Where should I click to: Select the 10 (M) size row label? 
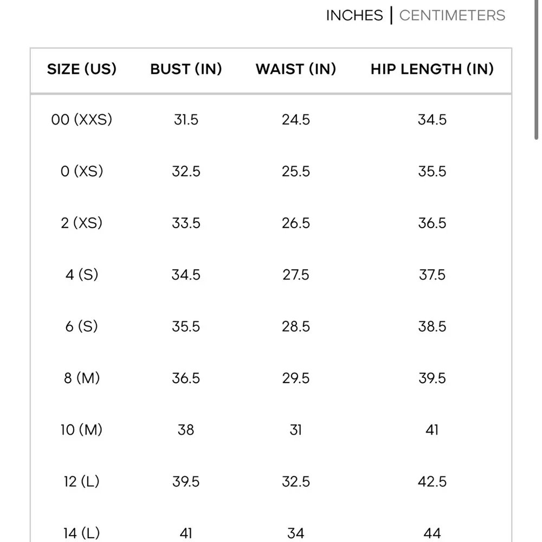point(82,430)
